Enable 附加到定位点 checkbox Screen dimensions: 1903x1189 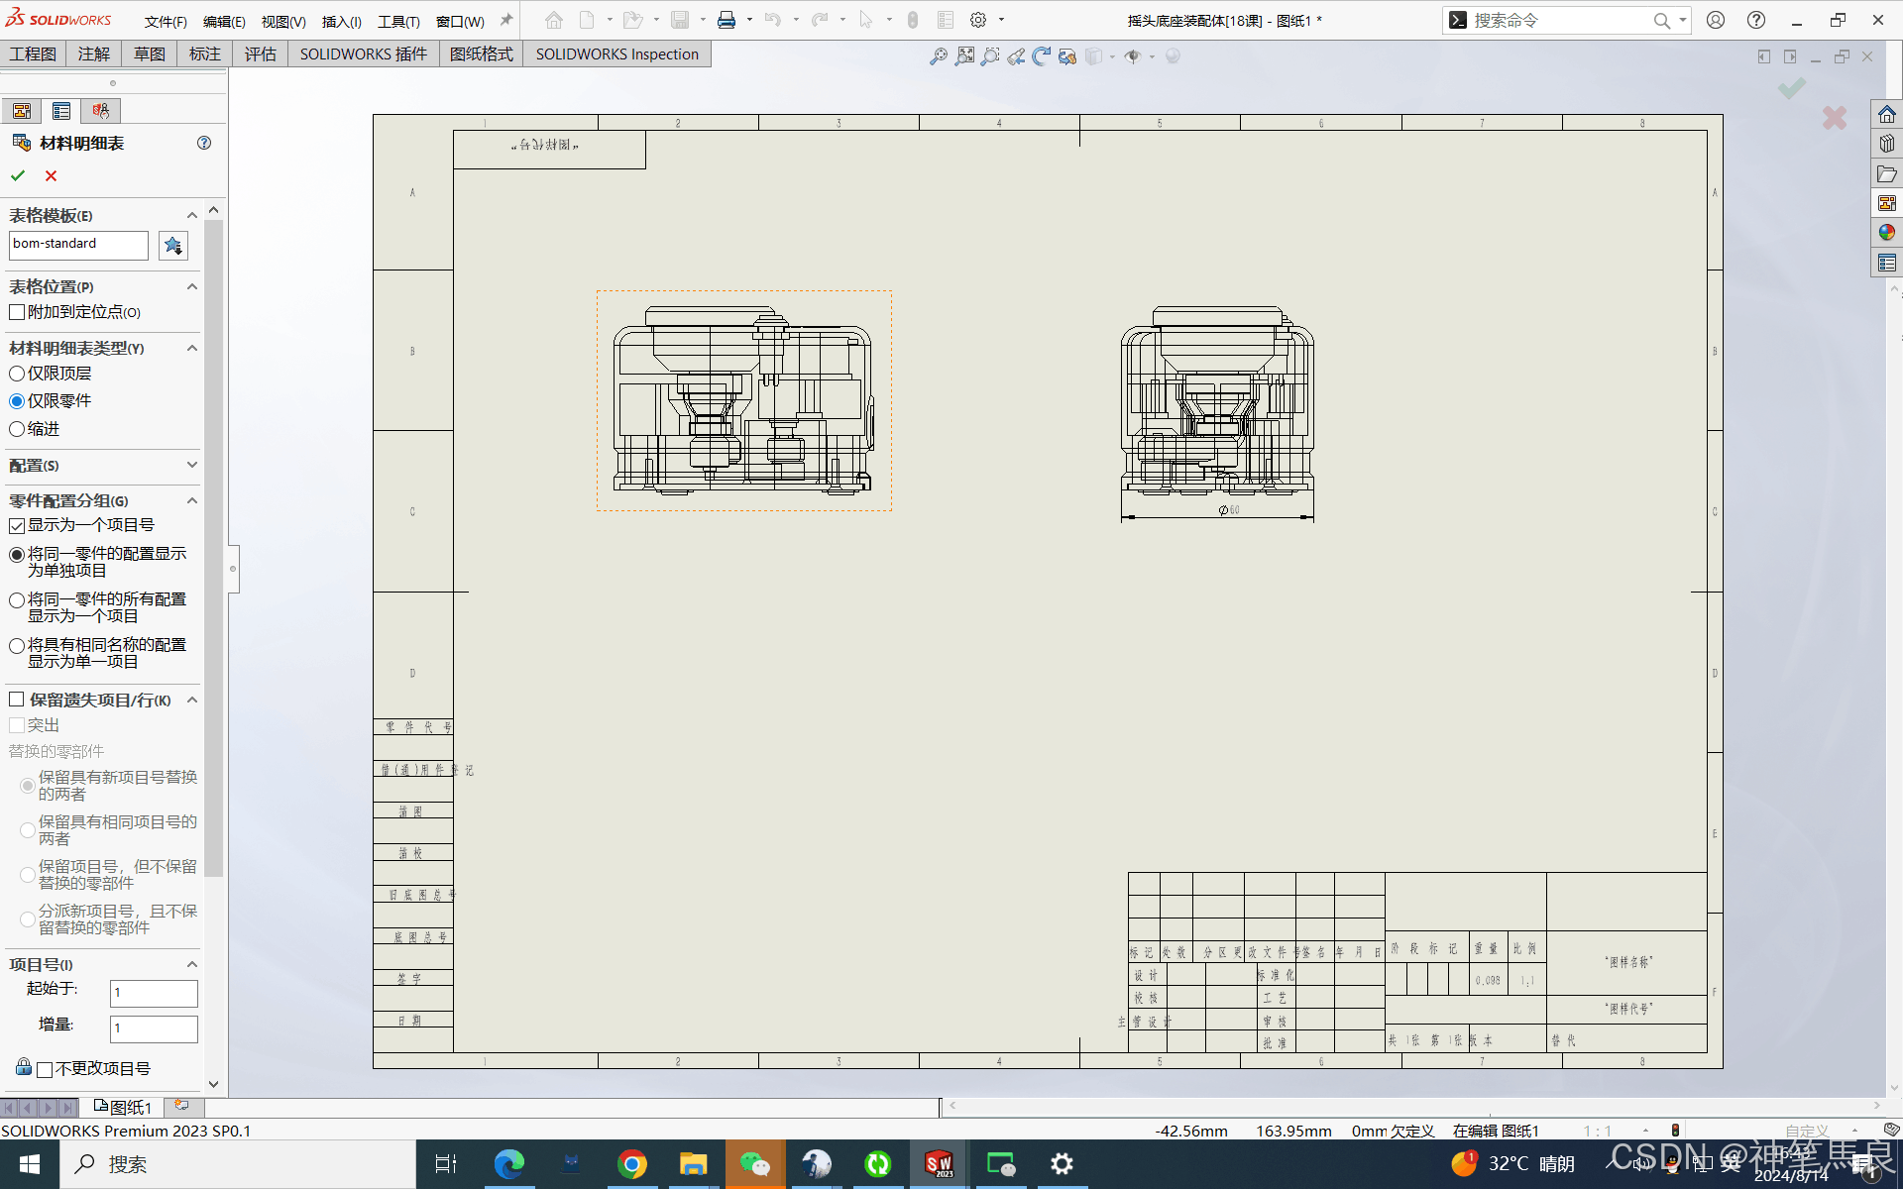coord(17,312)
